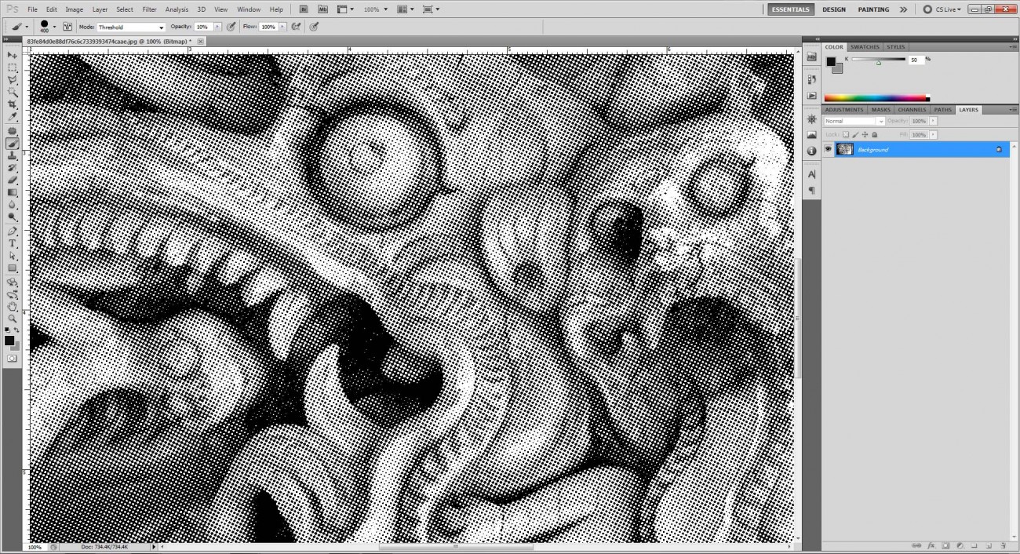
Task: Select the Eyedropper tool
Action: pyautogui.click(x=13, y=116)
